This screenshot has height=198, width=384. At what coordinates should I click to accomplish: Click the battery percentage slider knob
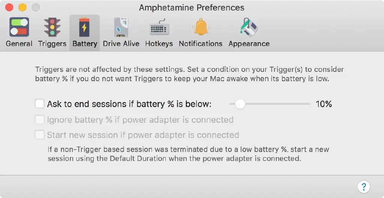pyautogui.click(x=240, y=104)
